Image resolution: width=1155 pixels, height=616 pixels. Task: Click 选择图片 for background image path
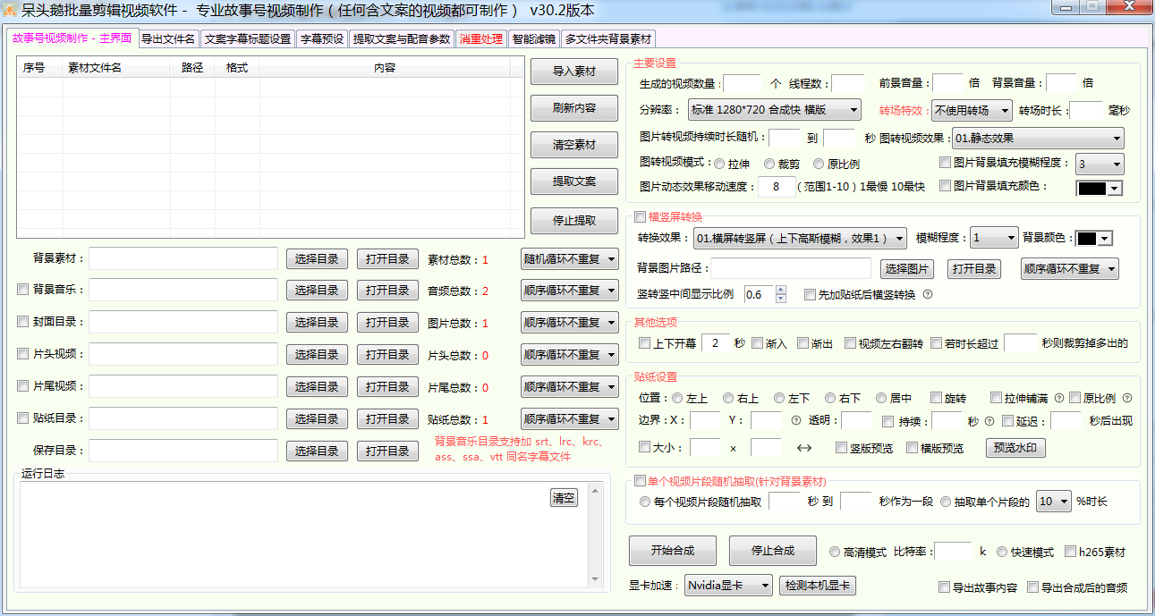(x=907, y=268)
